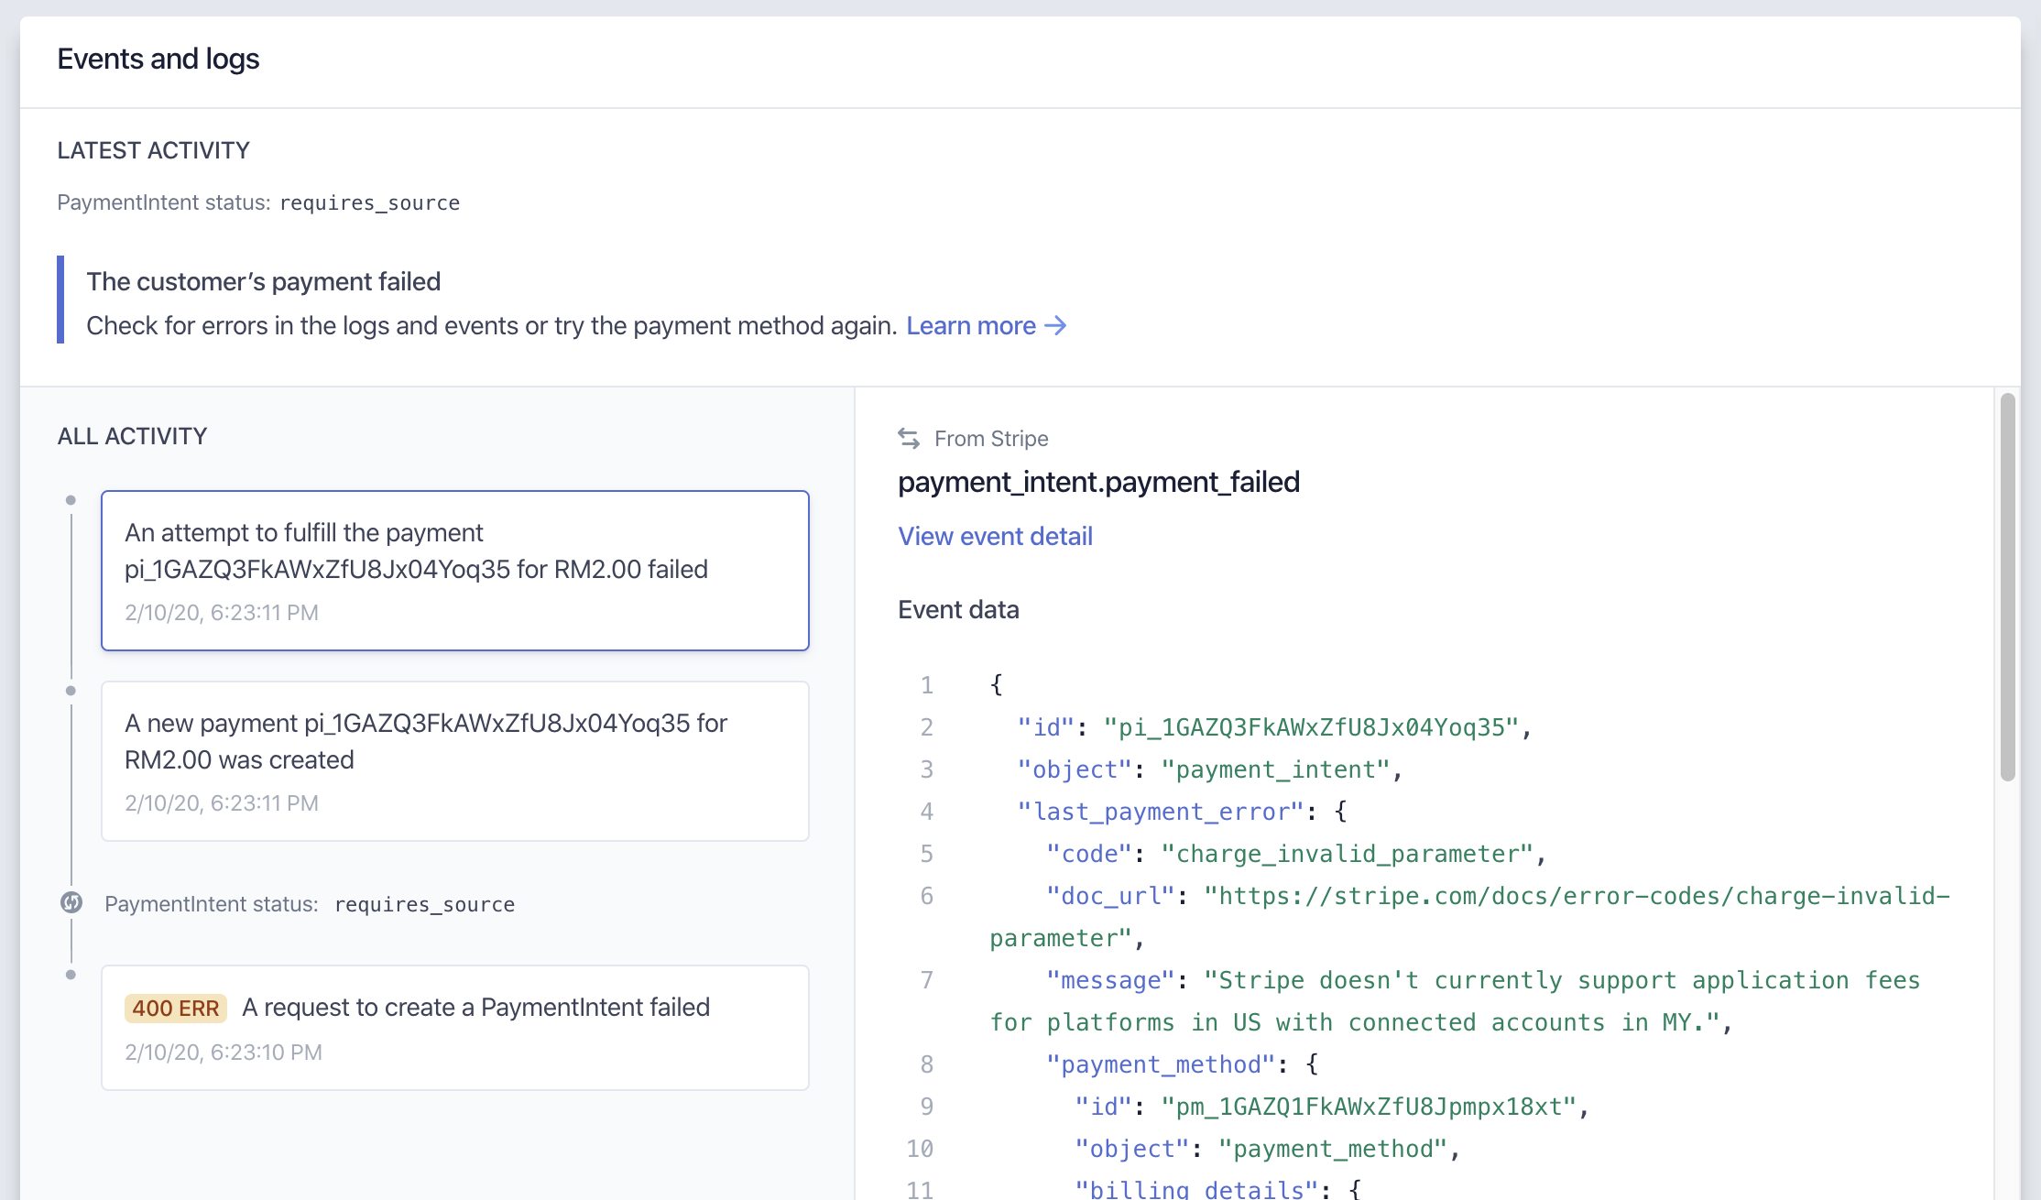Click the 400 ERR error badge

(175, 1008)
